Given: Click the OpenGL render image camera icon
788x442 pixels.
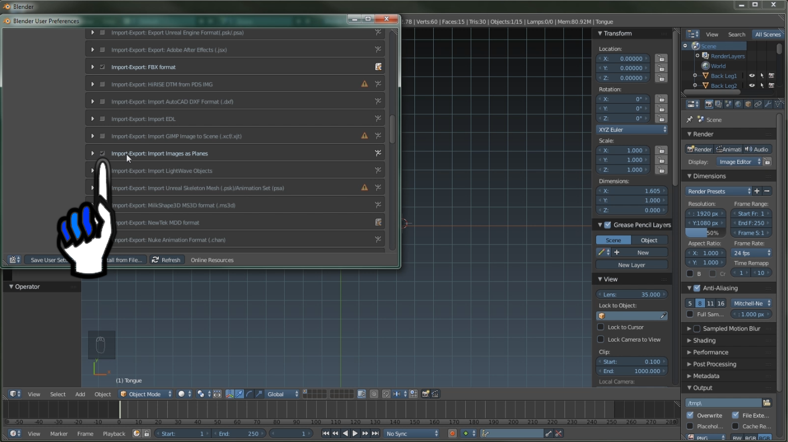Looking at the screenshot, I should (425, 394).
